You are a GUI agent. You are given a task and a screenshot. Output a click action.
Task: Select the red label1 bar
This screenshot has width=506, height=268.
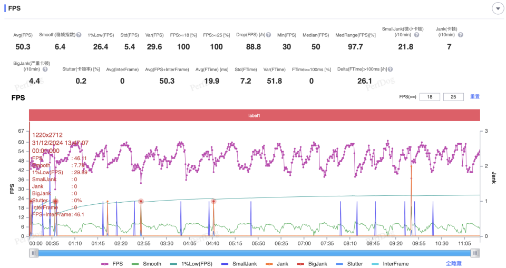(x=254, y=115)
